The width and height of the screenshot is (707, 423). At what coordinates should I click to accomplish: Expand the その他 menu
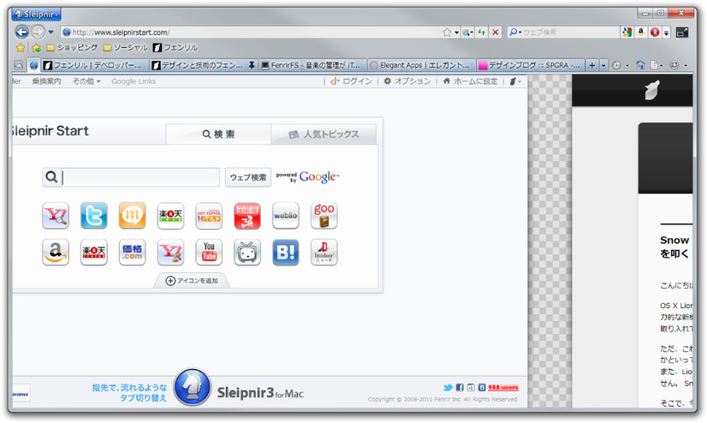pos(86,81)
